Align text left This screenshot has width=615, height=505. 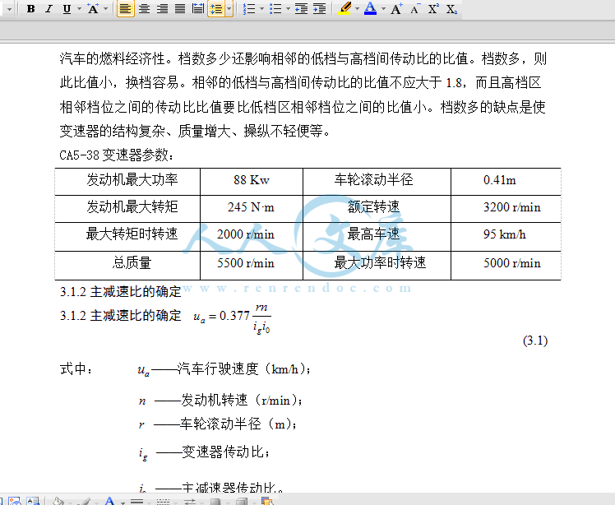pyautogui.click(x=126, y=8)
